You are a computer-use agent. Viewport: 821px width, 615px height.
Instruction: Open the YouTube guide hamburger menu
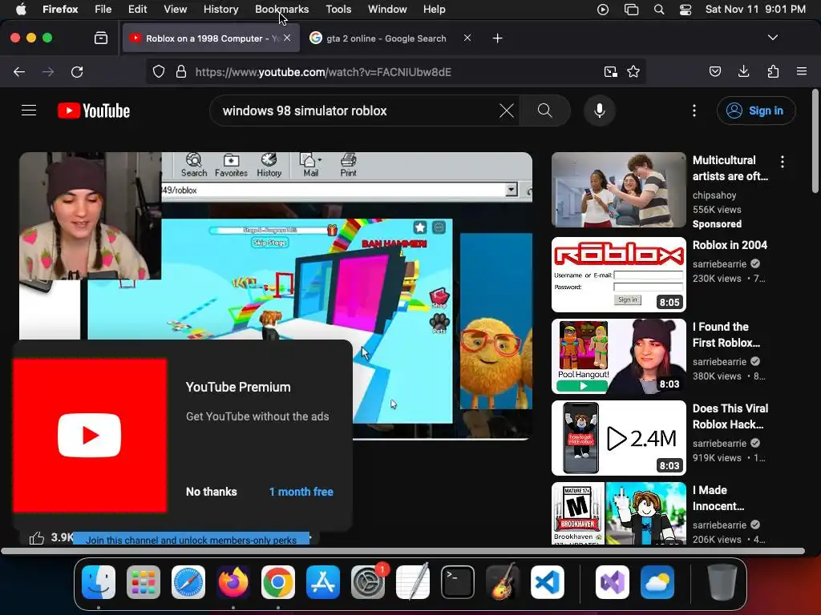pyautogui.click(x=29, y=111)
